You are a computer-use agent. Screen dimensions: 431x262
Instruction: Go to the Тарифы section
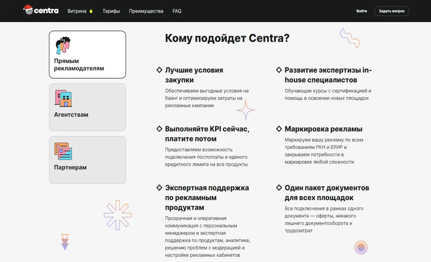click(111, 11)
